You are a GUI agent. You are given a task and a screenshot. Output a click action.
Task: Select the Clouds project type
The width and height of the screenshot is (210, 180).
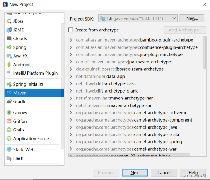[33, 38]
